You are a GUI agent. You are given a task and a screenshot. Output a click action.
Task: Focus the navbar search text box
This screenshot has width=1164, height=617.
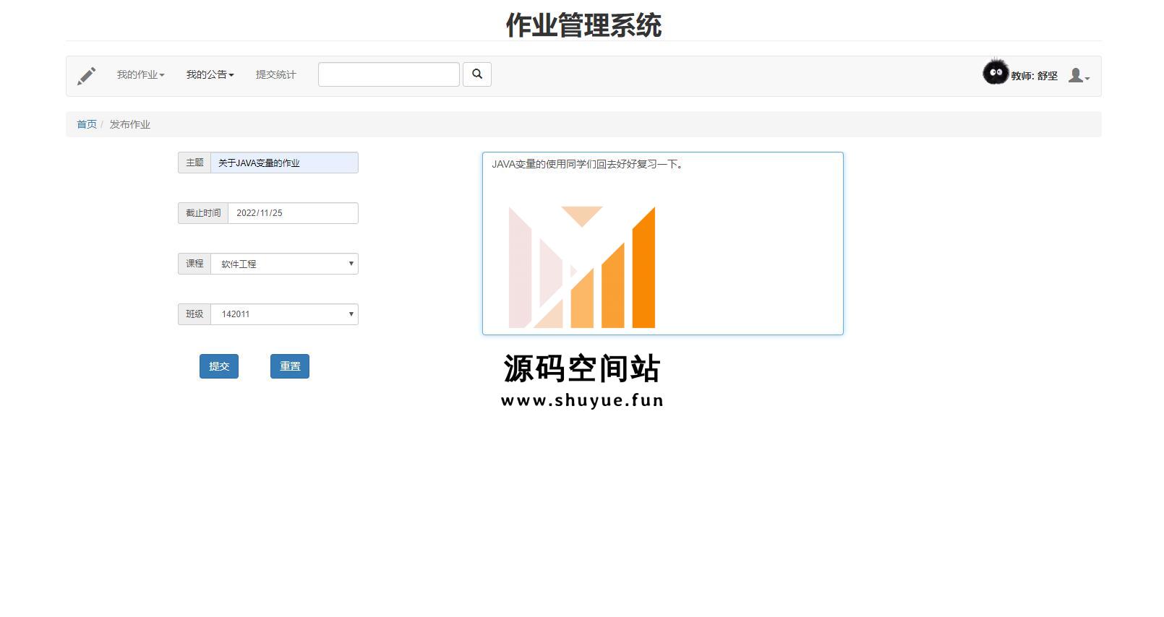[x=388, y=74]
